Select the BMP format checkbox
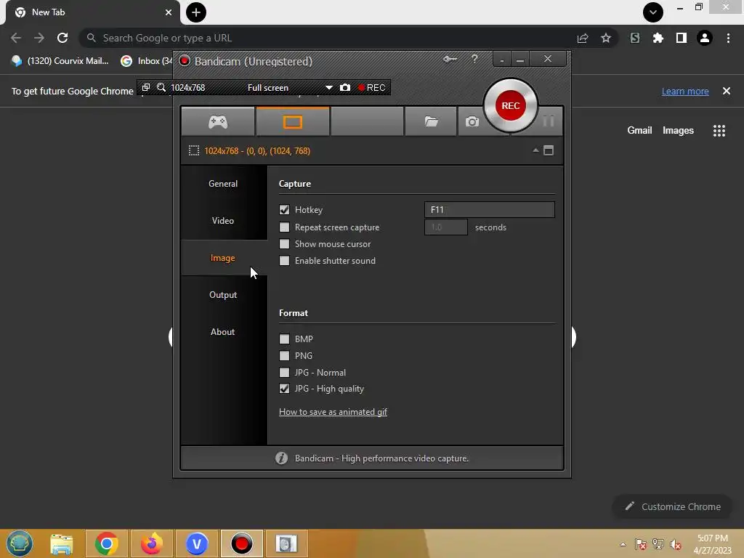 coord(284,339)
